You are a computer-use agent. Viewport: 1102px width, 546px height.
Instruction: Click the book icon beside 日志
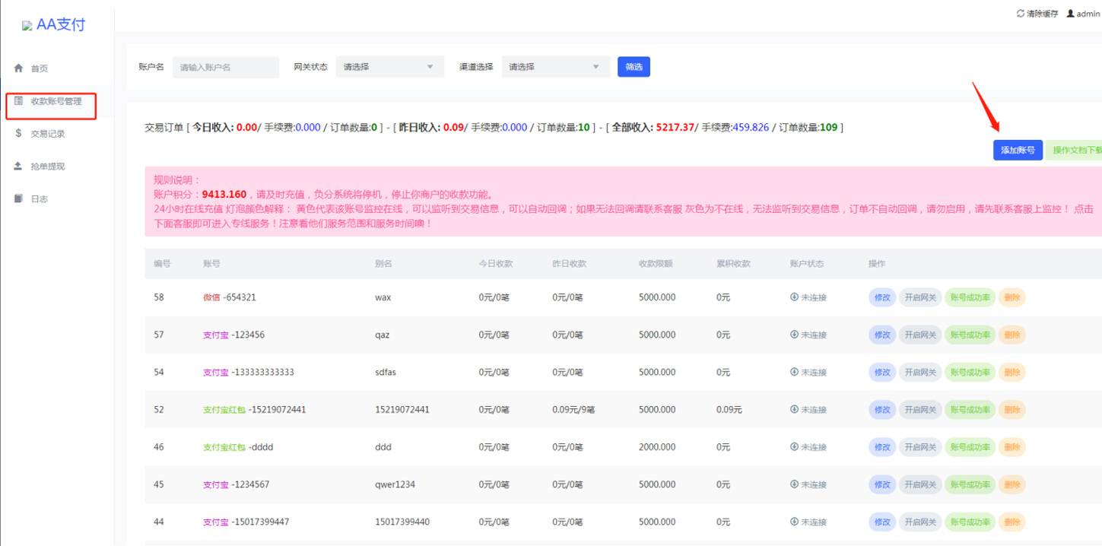coord(17,198)
